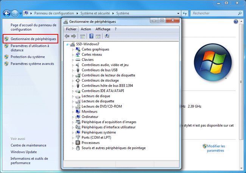
Task: Click the scan for hardware changes icon
Action: 107,36
